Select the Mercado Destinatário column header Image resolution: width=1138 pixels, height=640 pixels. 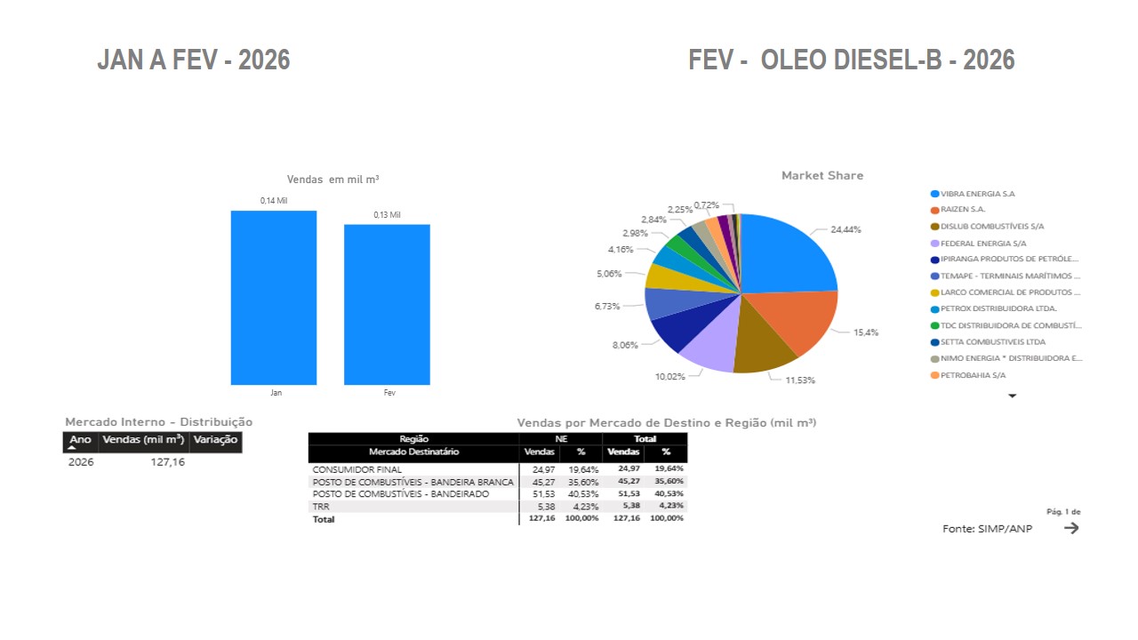(x=413, y=452)
